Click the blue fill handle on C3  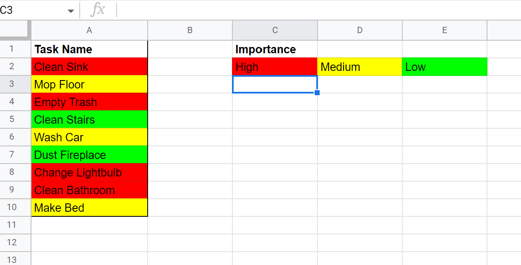tap(317, 93)
